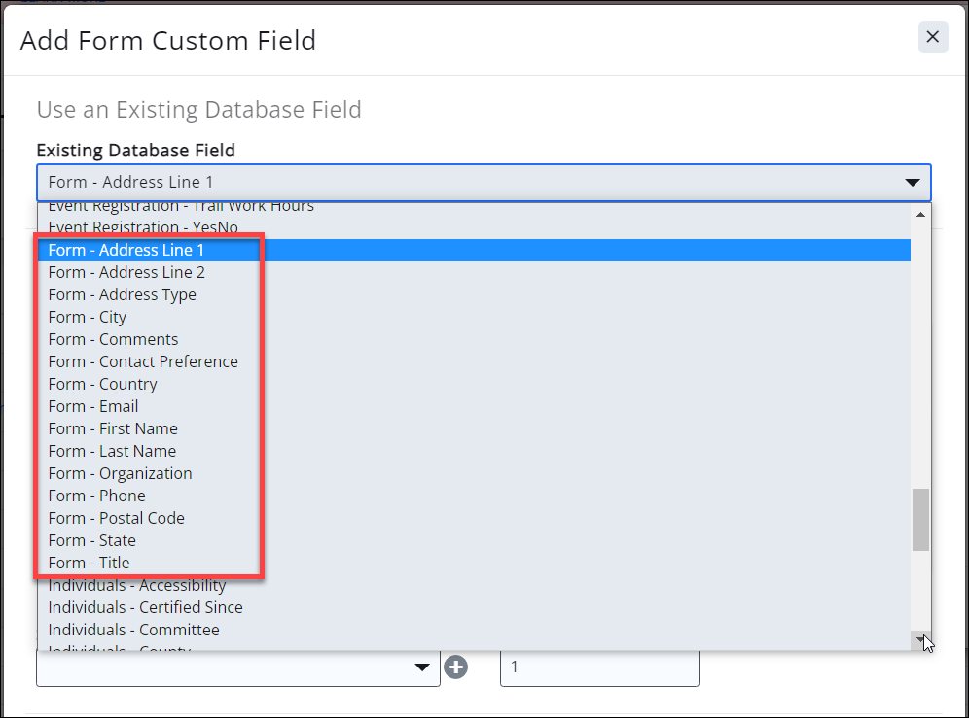969x718 pixels.
Task: Choose 'Form - Country' from dropdown list
Action: click(x=102, y=384)
